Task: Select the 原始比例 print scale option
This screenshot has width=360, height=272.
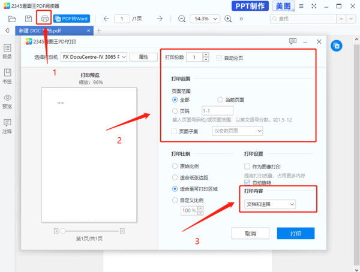Action: (175, 166)
